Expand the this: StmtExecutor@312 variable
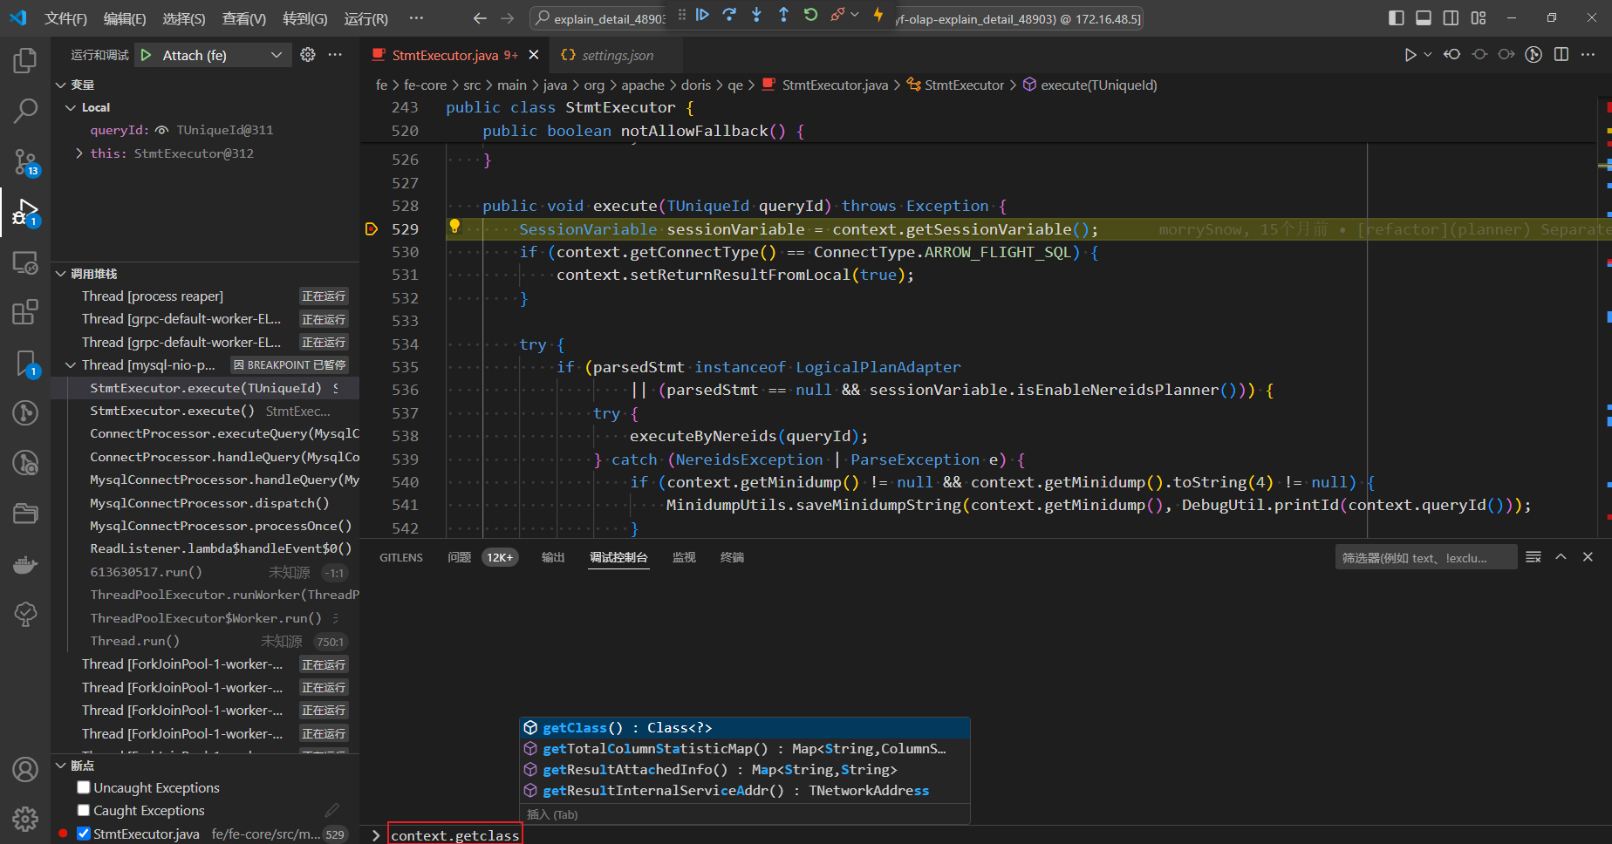This screenshot has width=1612, height=844. point(79,153)
